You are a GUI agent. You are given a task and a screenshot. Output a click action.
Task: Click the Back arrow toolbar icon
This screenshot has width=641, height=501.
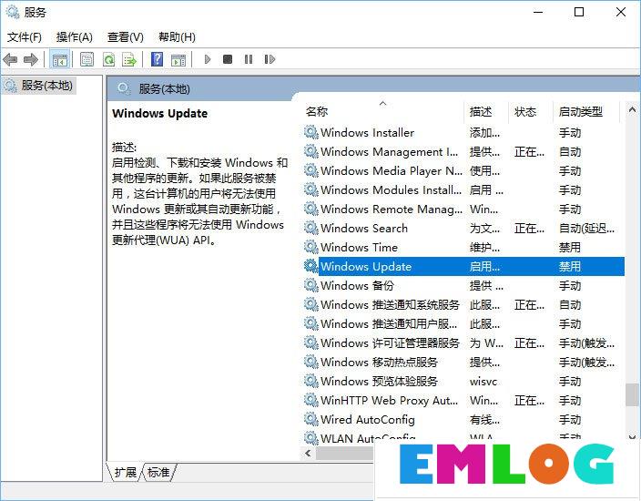click(10, 60)
